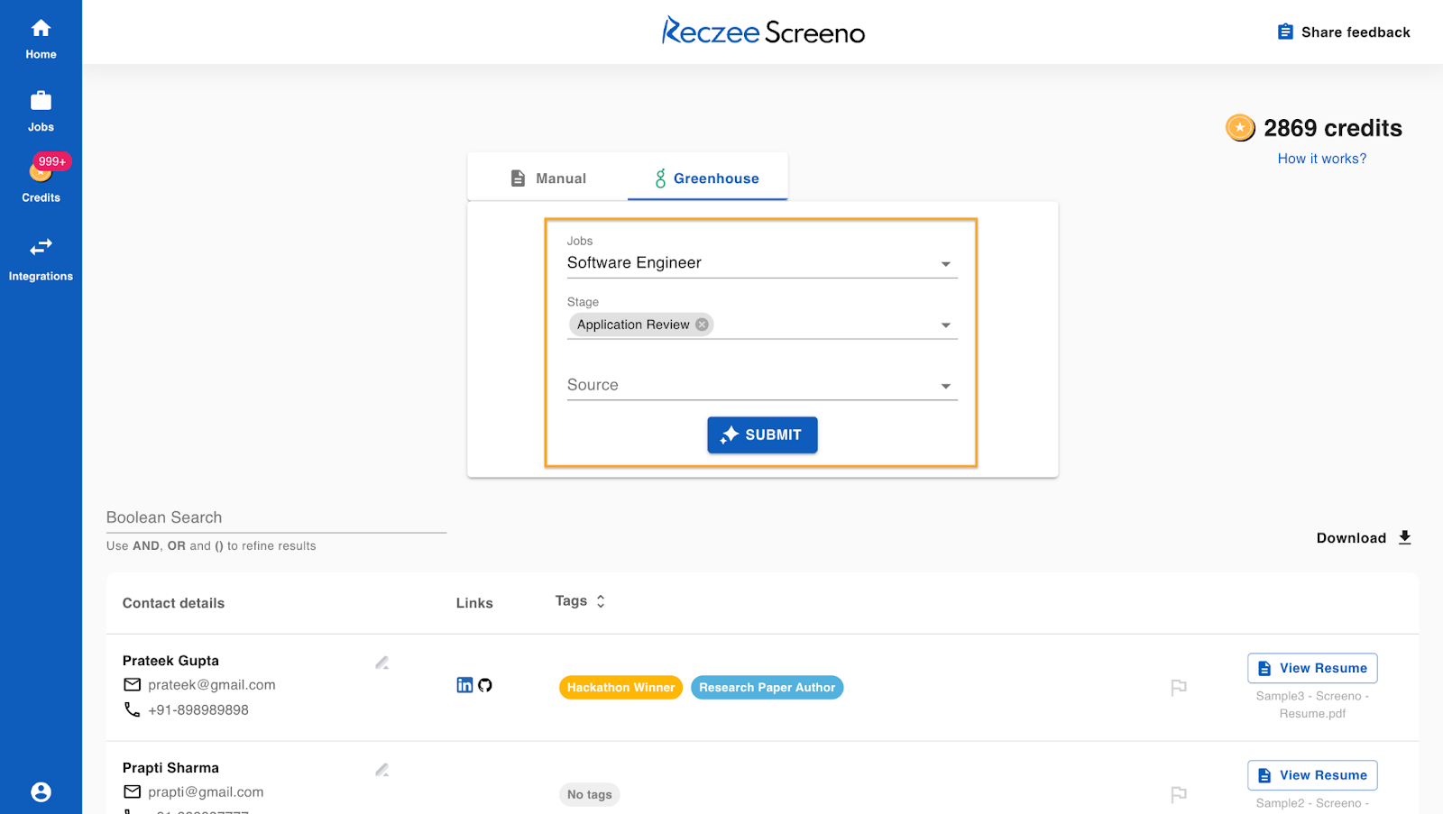1443x814 pixels.
Task: Open Prateek Gupta's LinkedIn link icon
Action: (464, 685)
